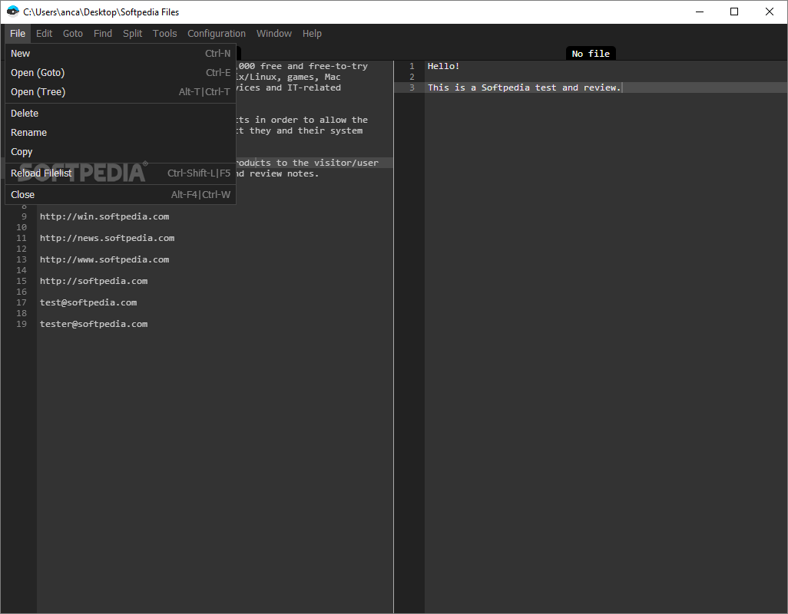Click the Hello! line in right pane

443,66
